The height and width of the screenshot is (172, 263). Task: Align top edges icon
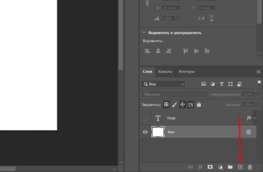(x=185, y=51)
